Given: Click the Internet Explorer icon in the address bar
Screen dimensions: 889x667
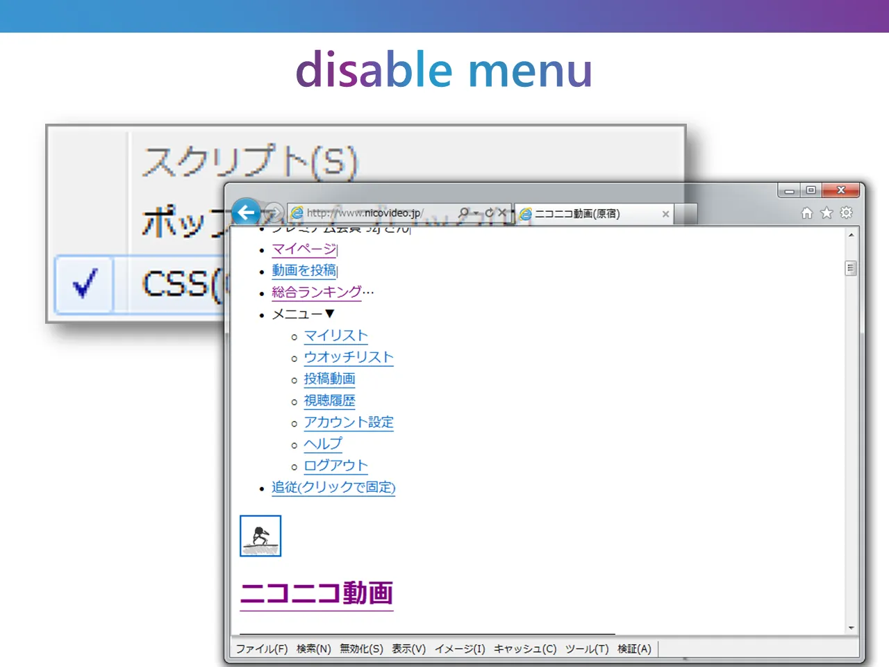Looking at the screenshot, I should (x=297, y=213).
